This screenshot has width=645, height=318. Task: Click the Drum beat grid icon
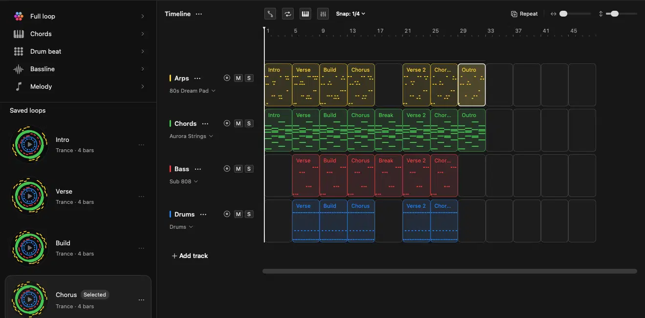pos(19,51)
